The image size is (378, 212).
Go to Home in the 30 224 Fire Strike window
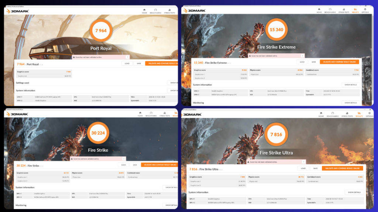point(140,114)
